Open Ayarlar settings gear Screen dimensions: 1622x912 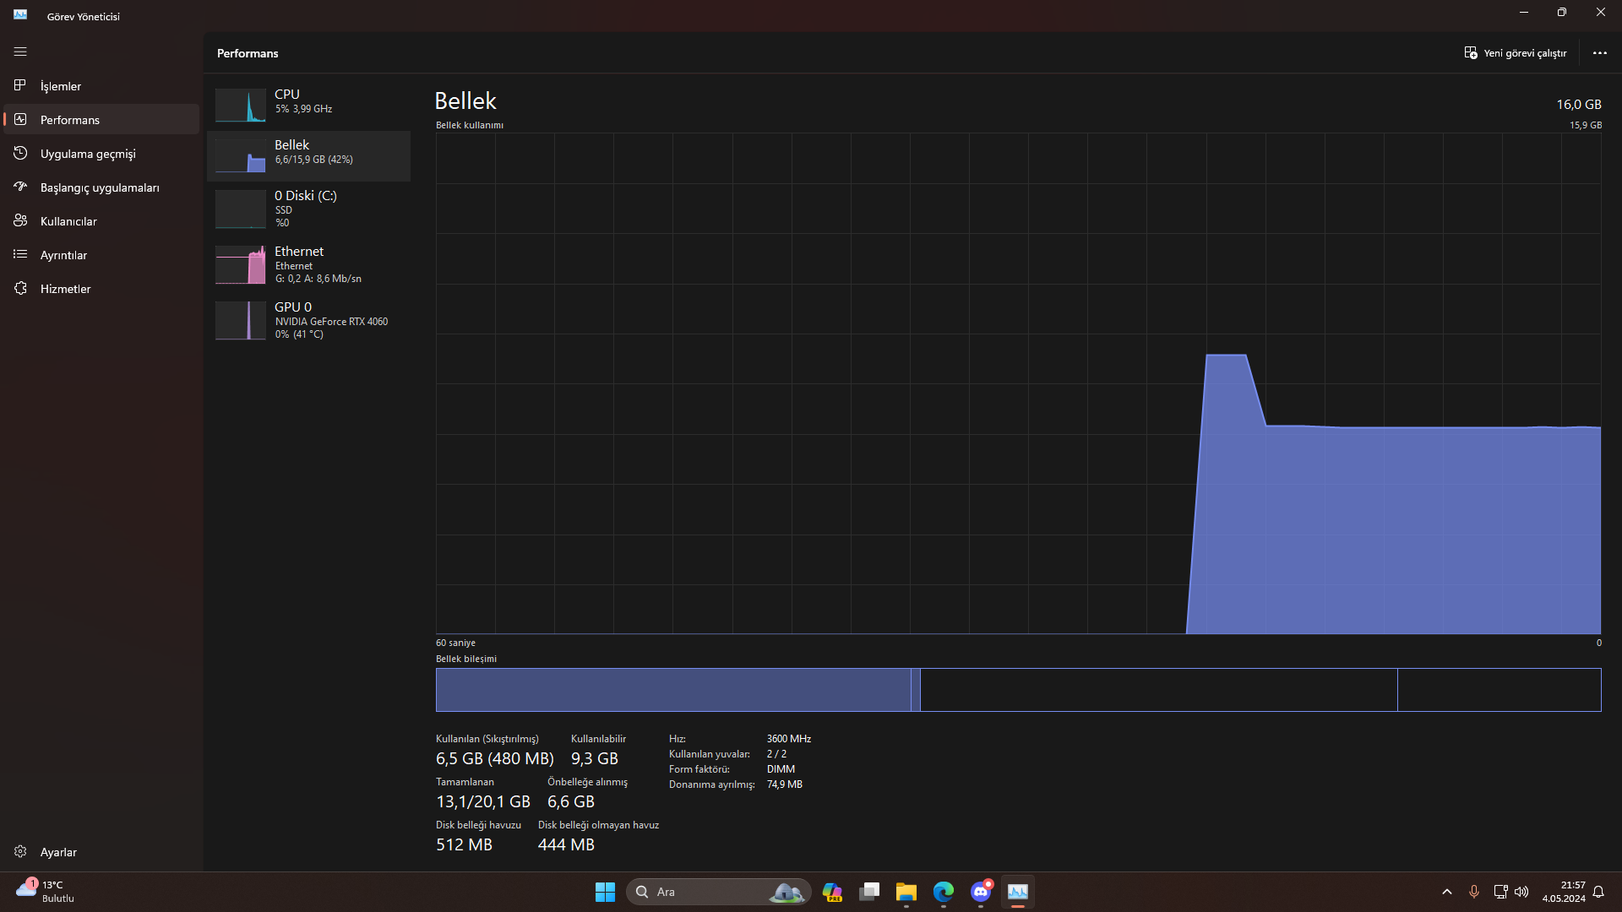(x=20, y=851)
